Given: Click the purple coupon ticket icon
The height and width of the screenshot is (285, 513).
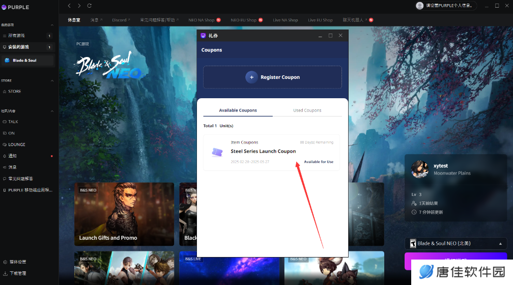Looking at the screenshot, I should click(217, 152).
